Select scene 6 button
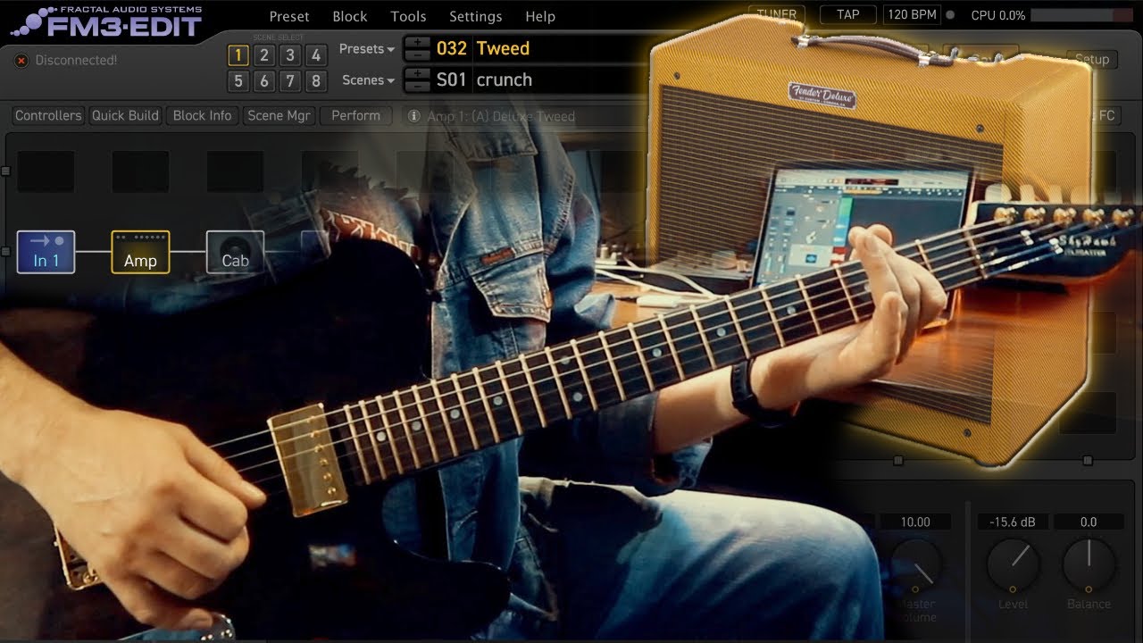 point(263,81)
